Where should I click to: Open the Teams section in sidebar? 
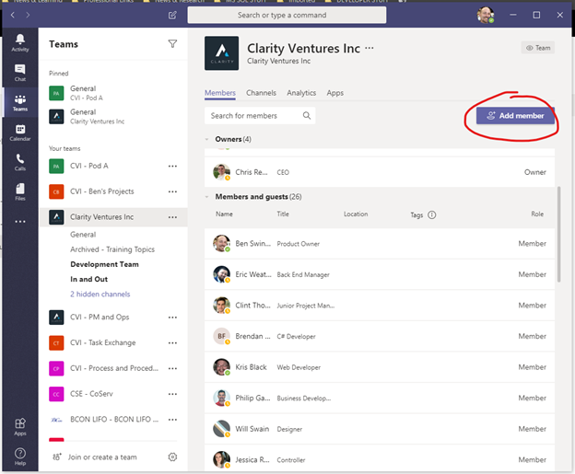click(19, 102)
